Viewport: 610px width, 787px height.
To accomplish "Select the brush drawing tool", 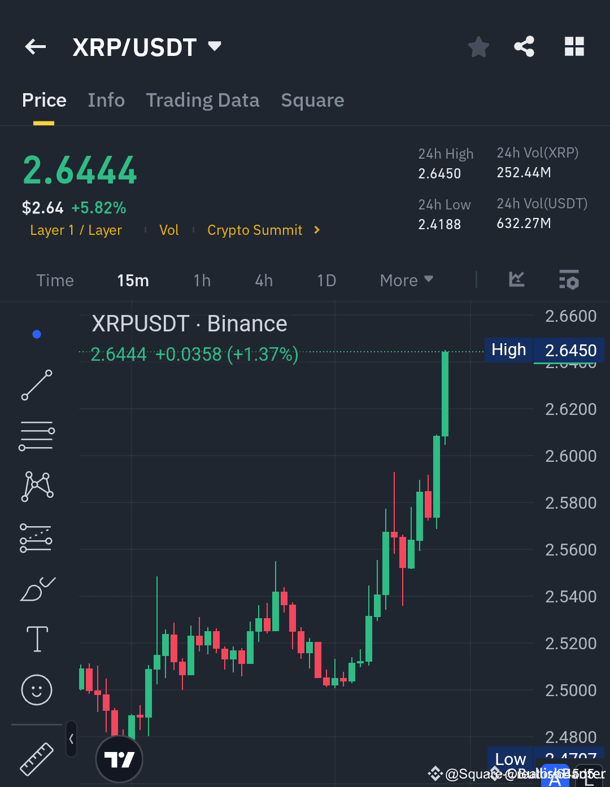I will point(36,588).
